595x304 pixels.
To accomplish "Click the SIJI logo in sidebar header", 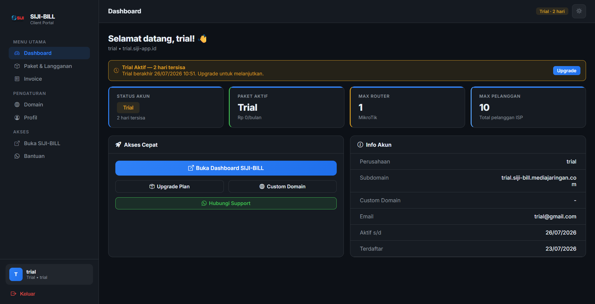I will coord(18,18).
